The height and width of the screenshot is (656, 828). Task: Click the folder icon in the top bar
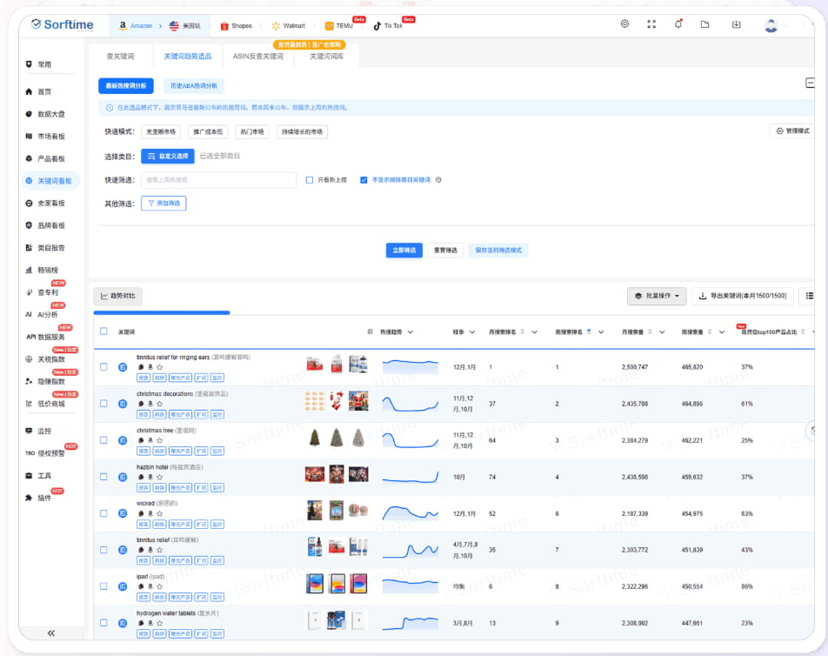[705, 24]
